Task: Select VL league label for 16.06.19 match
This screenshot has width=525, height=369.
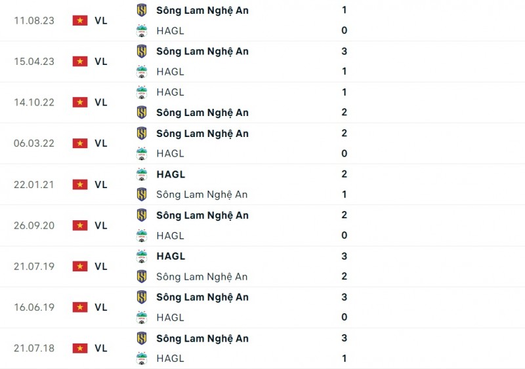Action: [x=100, y=307]
